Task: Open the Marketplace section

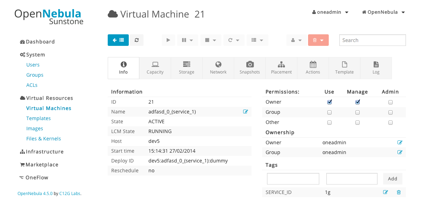Action: point(39,165)
